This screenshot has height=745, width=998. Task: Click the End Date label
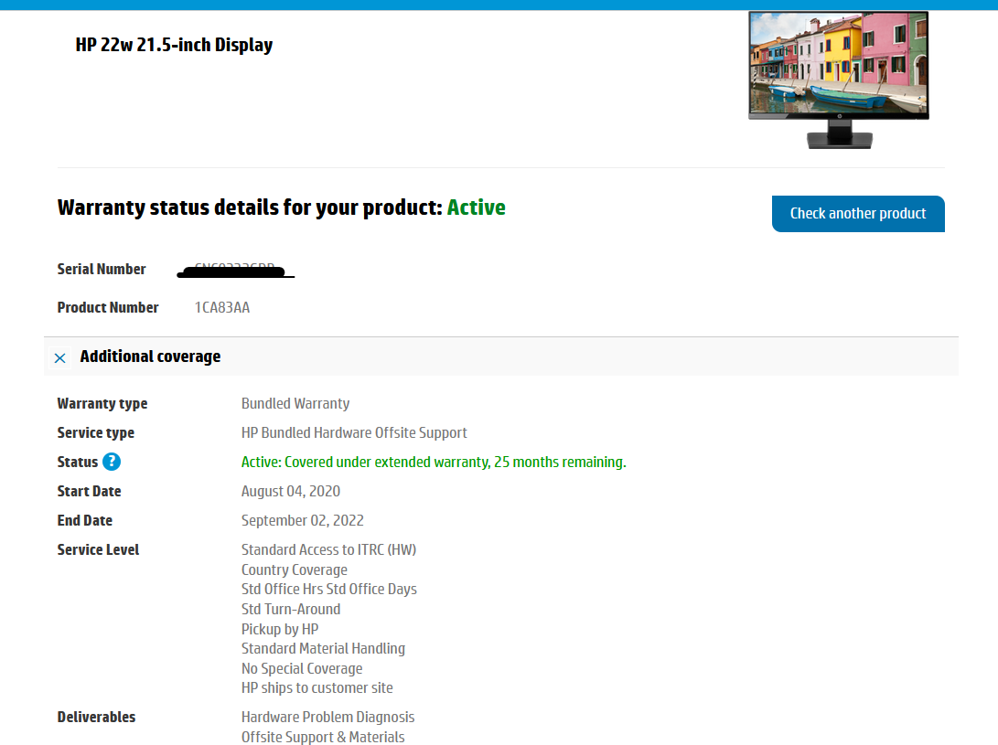coord(85,520)
